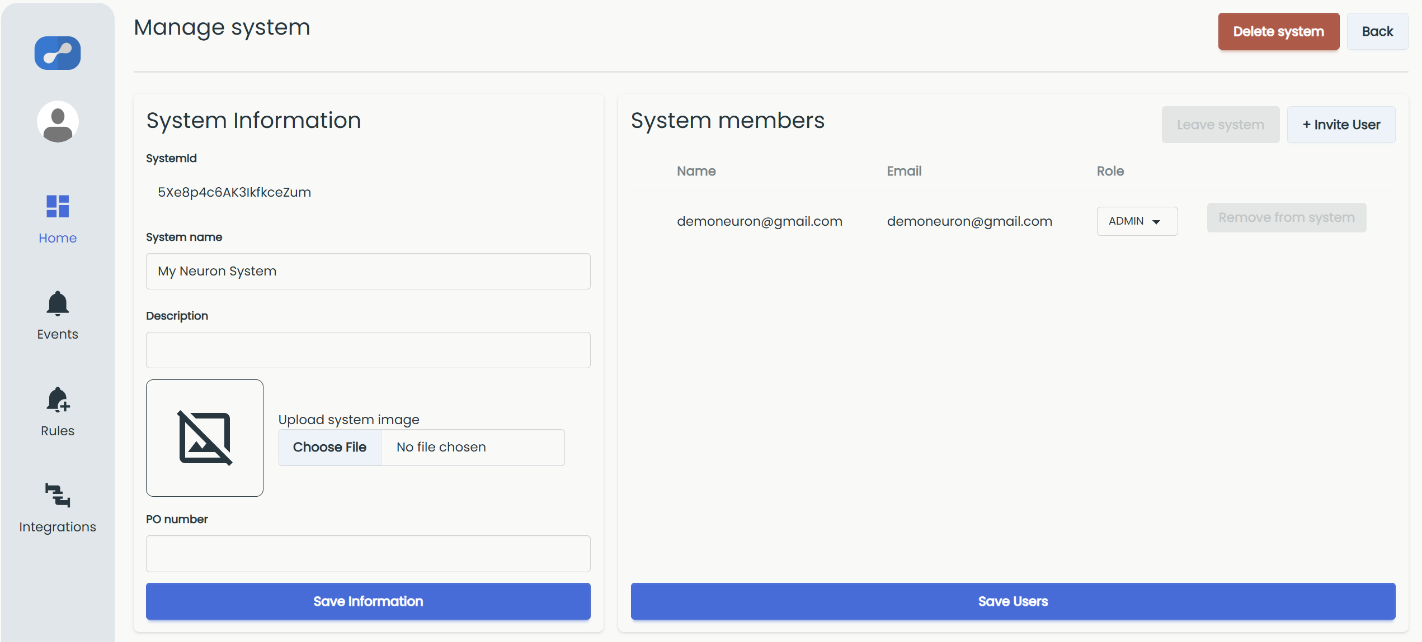The width and height of the screenshot is (1422, 642).
Task: Select the SystemId value 5Xe8p4c6AK3IkfkceZum
Action: pos(234,192)
